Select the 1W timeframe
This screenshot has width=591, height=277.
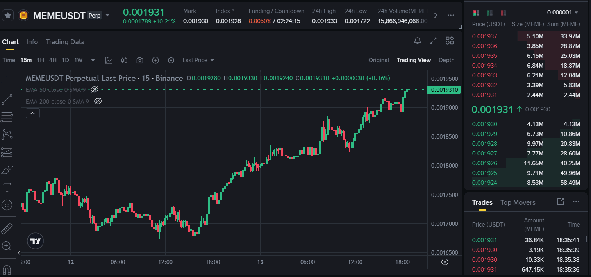click(79, 60)
